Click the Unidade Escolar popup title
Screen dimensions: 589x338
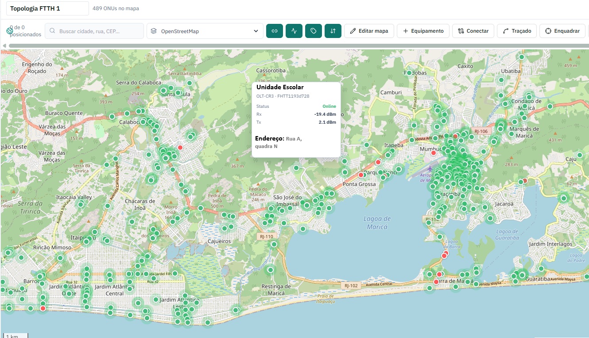280,87
